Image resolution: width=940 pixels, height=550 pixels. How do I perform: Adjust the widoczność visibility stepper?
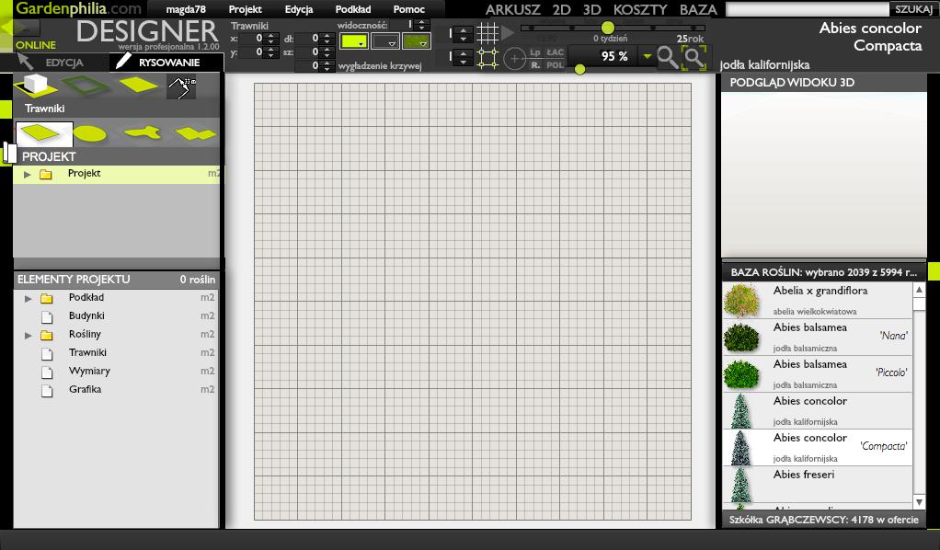422,25
